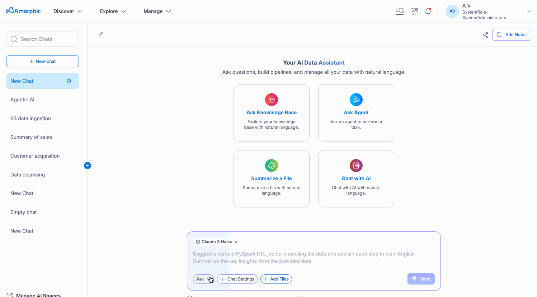Click the monitor insights icon in header
Screen dimensions: 537x297
coord(414,11)
